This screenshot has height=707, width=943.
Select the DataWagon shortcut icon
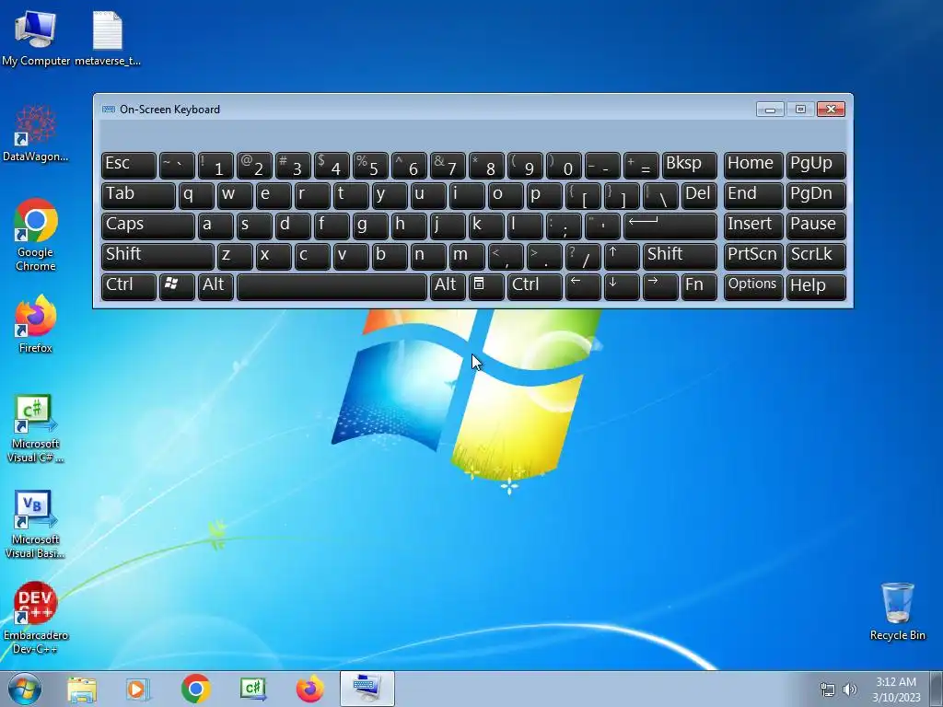click(x=36, y=133)
